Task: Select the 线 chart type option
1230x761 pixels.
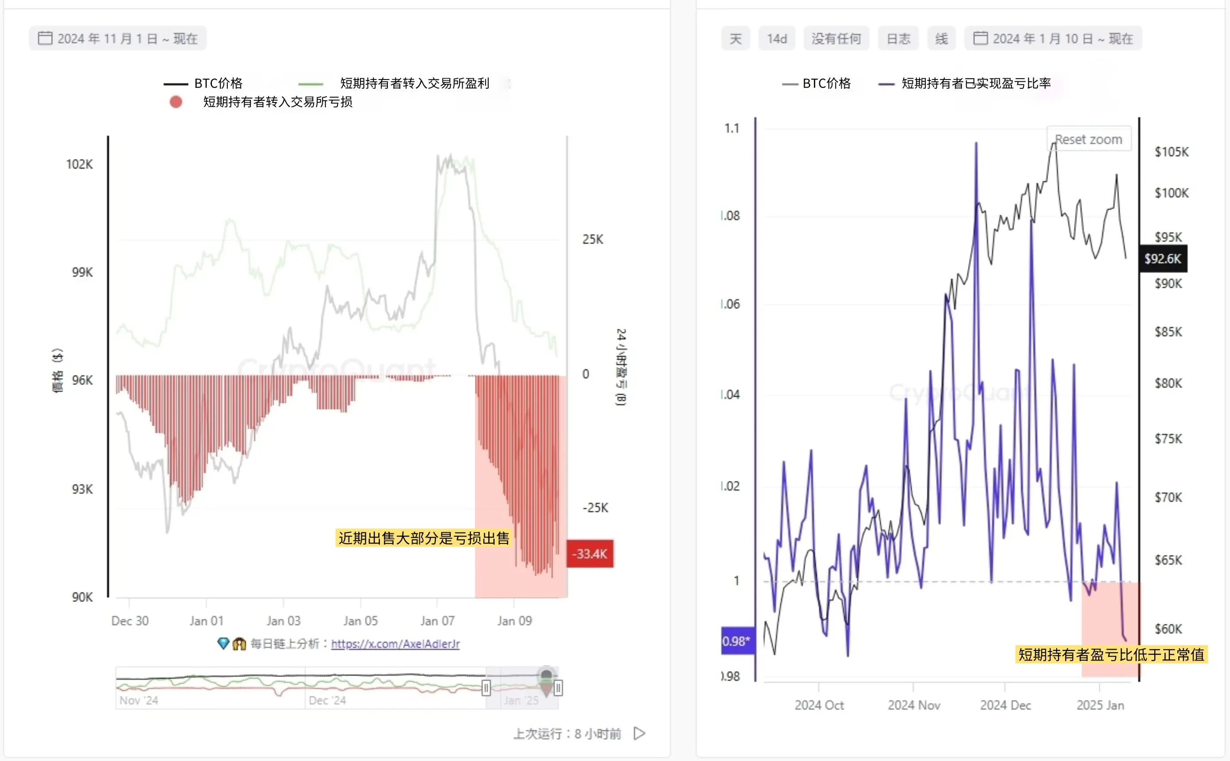Action: [941, 39]
